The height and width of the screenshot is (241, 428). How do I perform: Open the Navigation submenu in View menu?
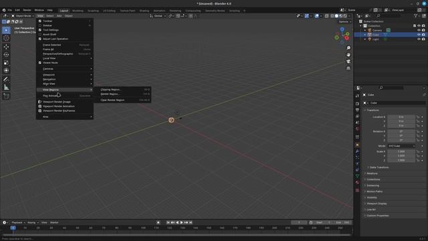click(x=65, y=79)
